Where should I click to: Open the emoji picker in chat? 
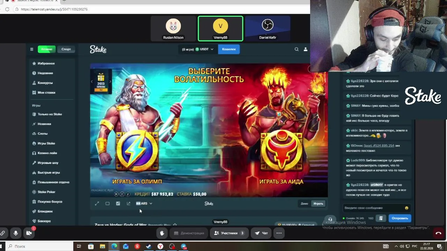pos(406,208)
